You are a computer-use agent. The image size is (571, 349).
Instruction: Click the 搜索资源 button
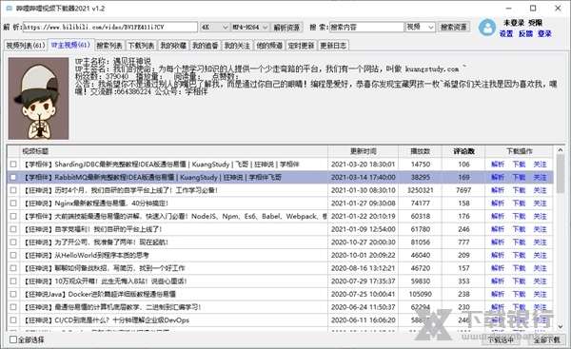pyautogui.click(x=453, y=28)
